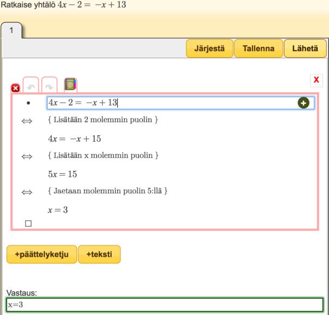This screenshot has height=315, width=329.
Task: Click the Järjestä button
Action: (x=210, y=48)
